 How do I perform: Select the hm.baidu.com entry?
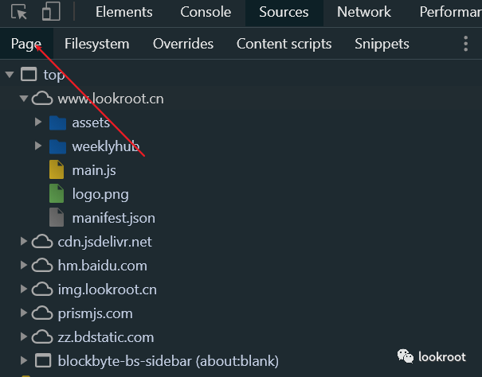pos(102,266)
